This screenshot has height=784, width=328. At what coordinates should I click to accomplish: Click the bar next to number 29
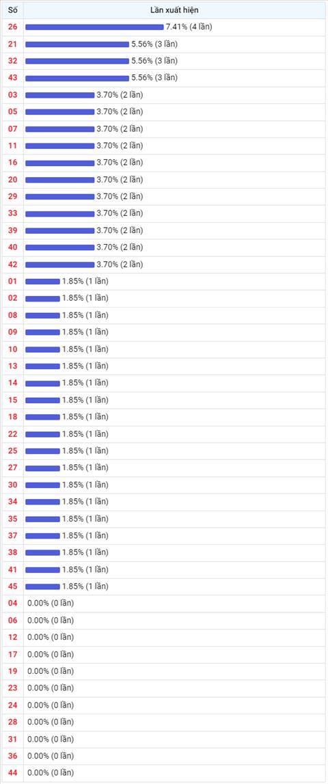click(60, 196)
